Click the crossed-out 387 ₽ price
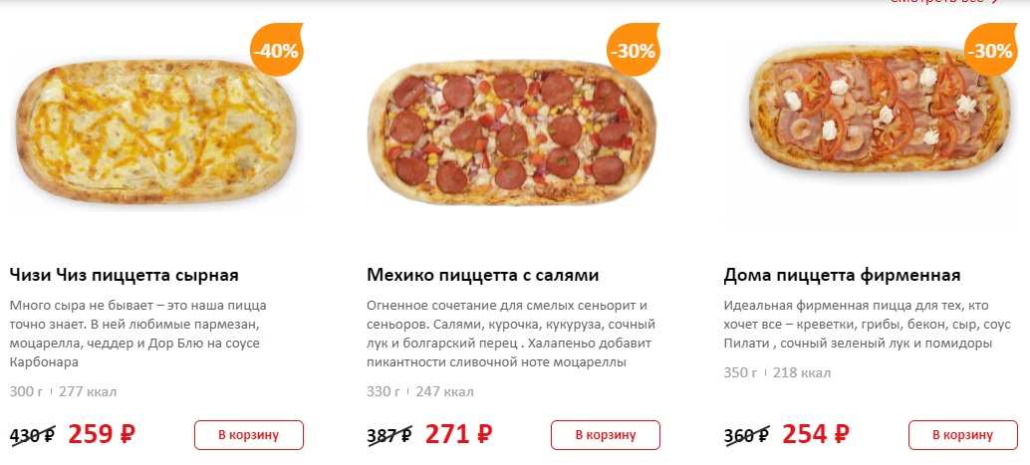The height and width of the screenshot is (465, 1030). pos(389,435)
